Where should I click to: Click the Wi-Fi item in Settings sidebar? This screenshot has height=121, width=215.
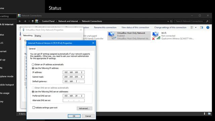1,43
